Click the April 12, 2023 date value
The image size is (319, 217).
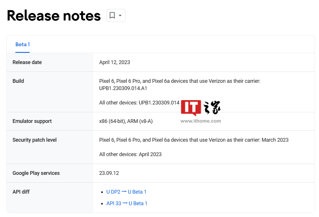pyautogui.click(x=114, y=62)
